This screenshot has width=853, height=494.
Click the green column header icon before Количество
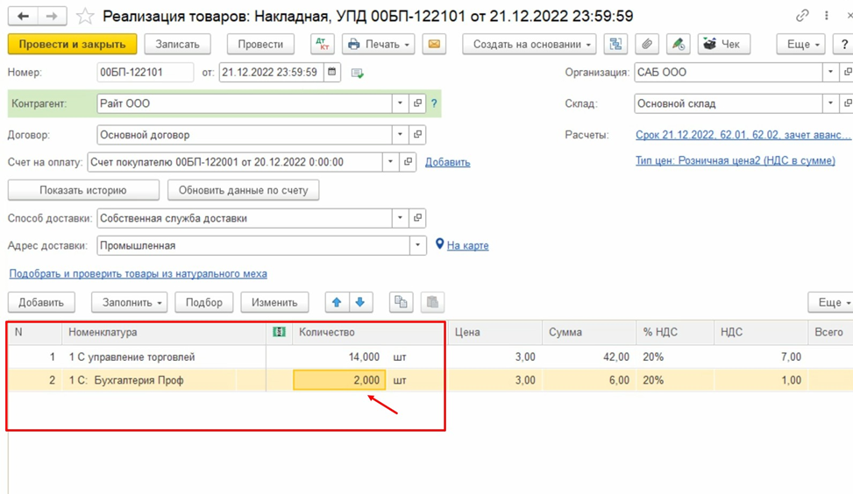[279, 332]
